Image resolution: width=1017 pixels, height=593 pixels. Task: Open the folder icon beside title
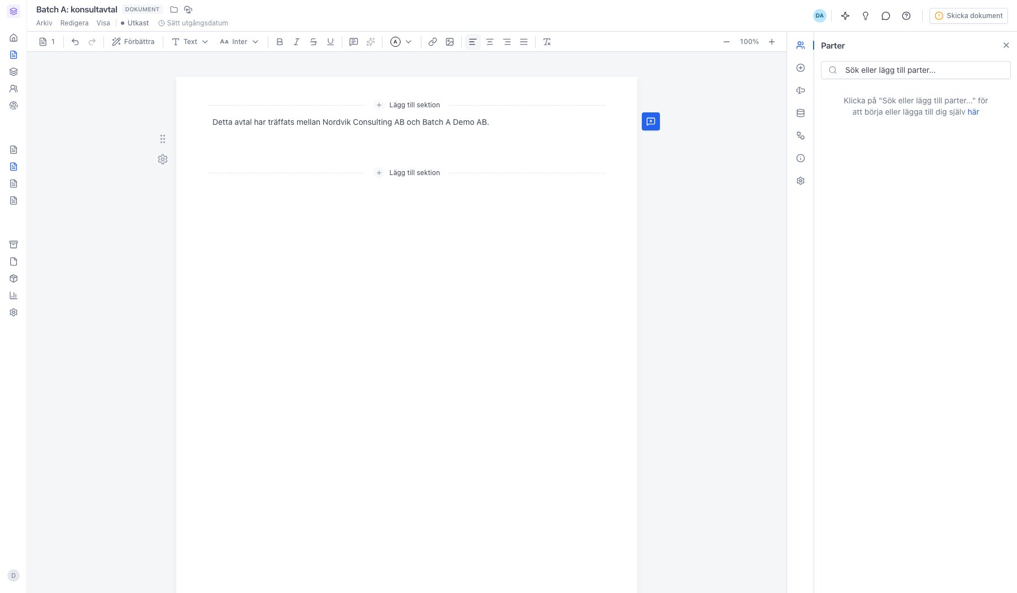(x=174, y=10)
